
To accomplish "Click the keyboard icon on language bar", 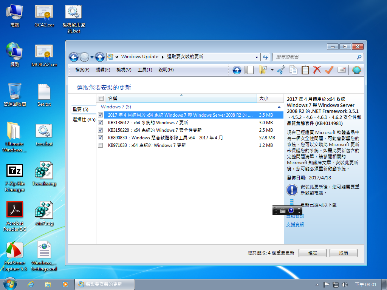I will pyautogui.click(x=283, y=211).
